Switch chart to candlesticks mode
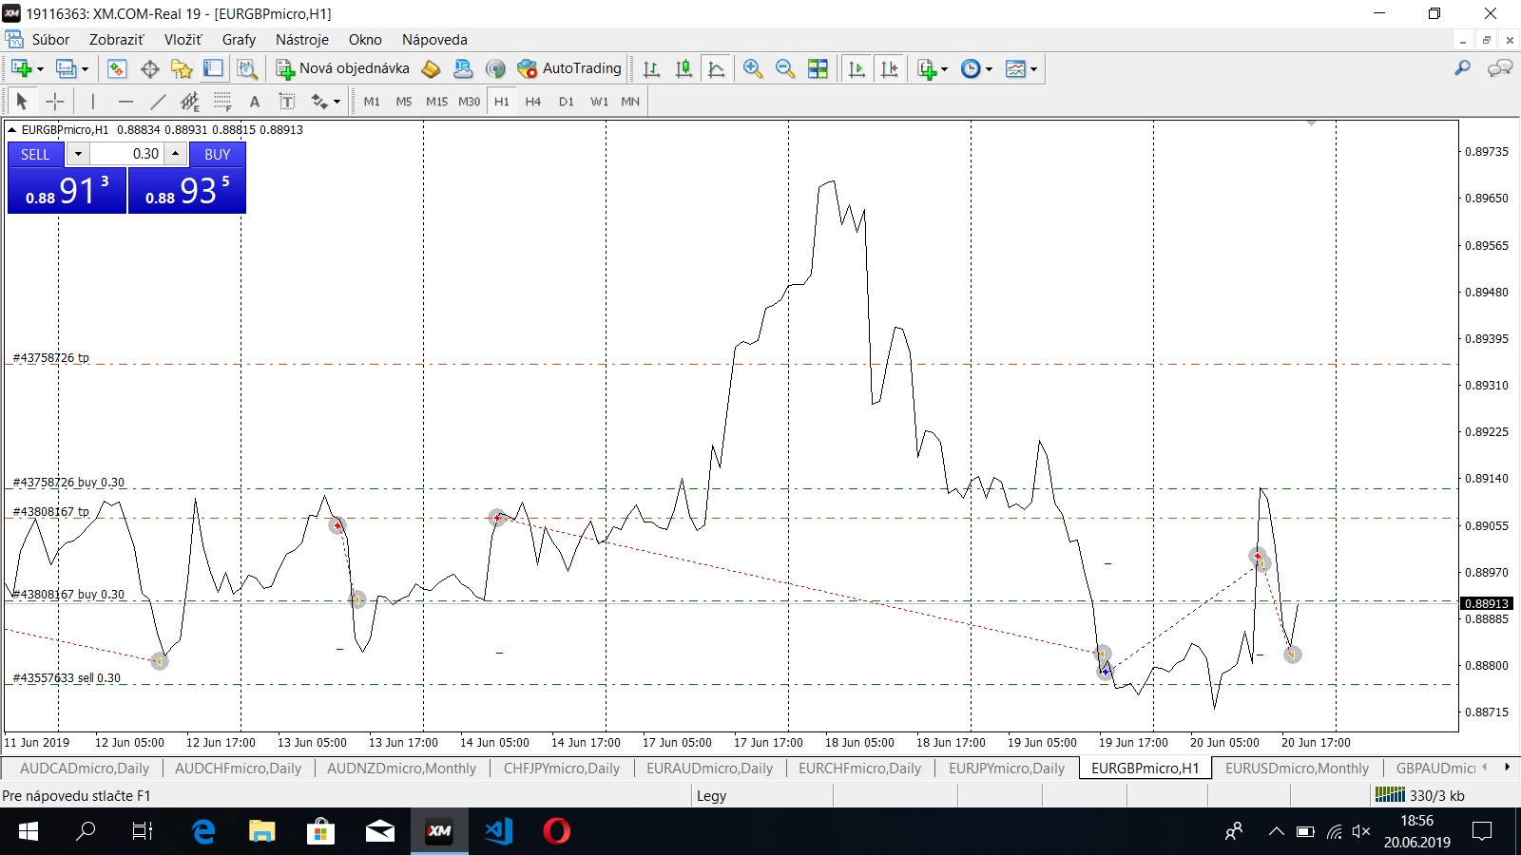This screenshot has height=855, width=1521. coord(683,68)
